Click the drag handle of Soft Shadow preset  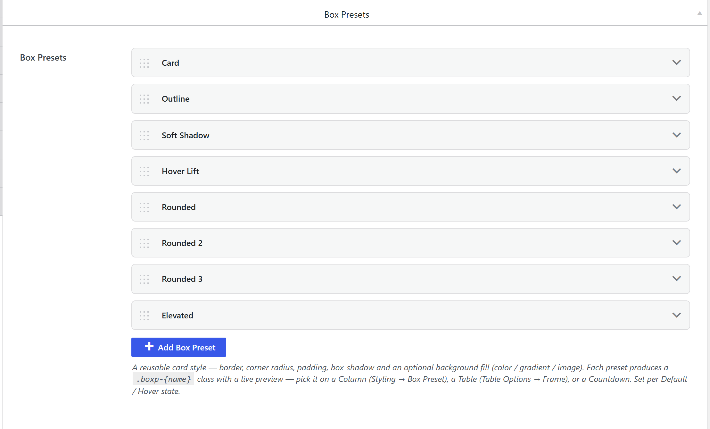tap(144, 136)
